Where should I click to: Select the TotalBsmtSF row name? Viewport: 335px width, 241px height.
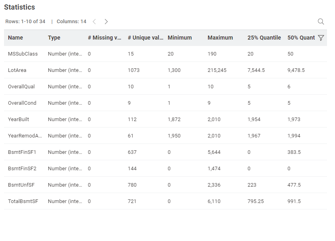(23, 201)
